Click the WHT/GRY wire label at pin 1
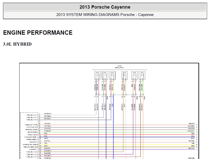 [48, 114]
